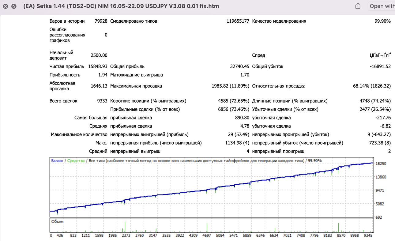Click the 'Средства' legend label on chart
This screenshot has height=241, width=395.
click(x=76, y=161)
